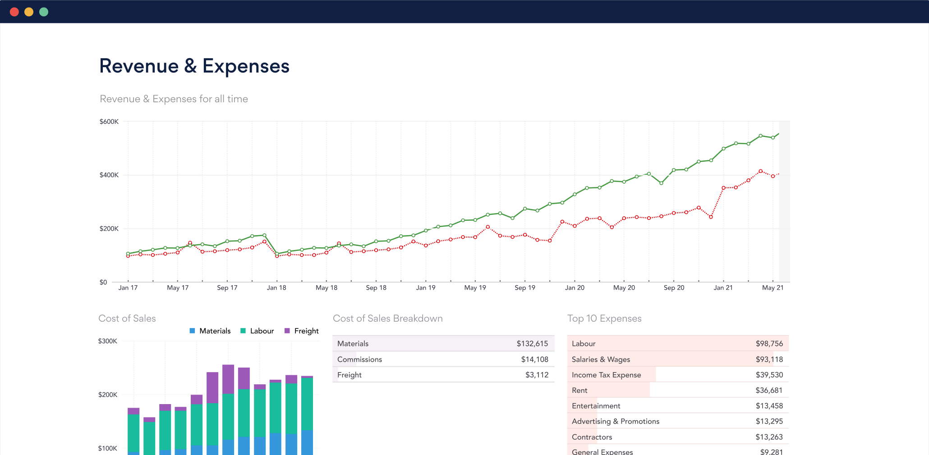Click the Cost of Sales chart heading
This screenshot has height=455, width=929.
127,318
